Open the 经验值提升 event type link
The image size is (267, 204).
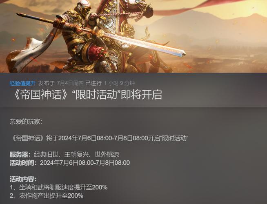22,83
